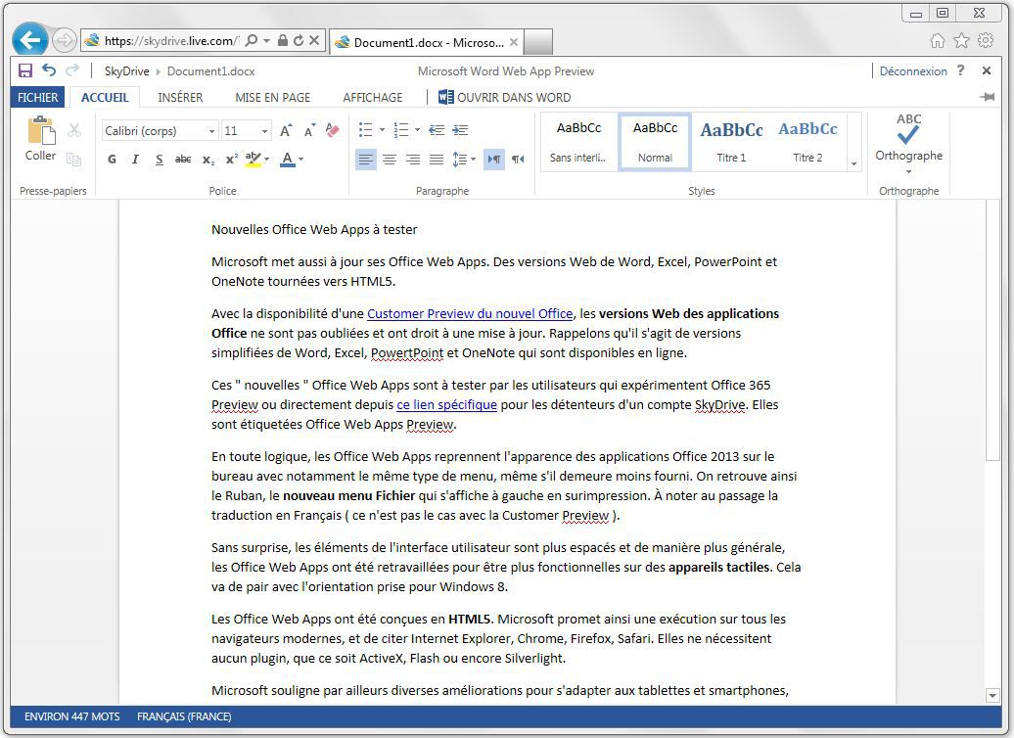Increase the font size
Image resolution: width=1014 pixels, height=738 pixels.
pyautogui.click(x=286, y=130)
